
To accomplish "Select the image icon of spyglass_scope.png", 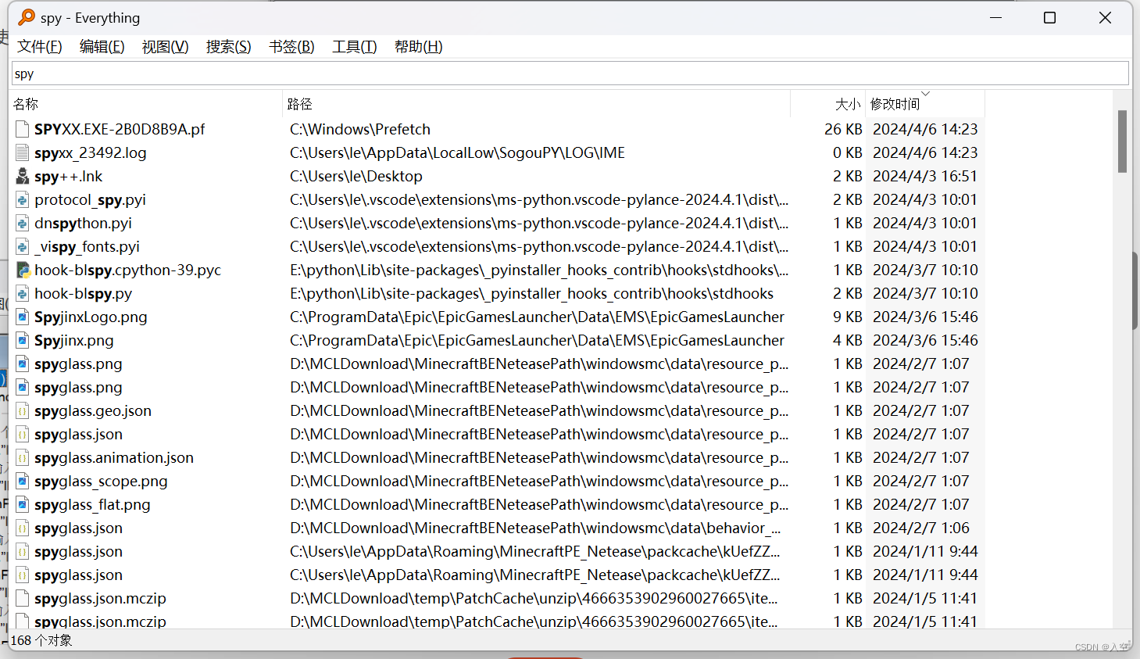I will (x=23, y=481).
